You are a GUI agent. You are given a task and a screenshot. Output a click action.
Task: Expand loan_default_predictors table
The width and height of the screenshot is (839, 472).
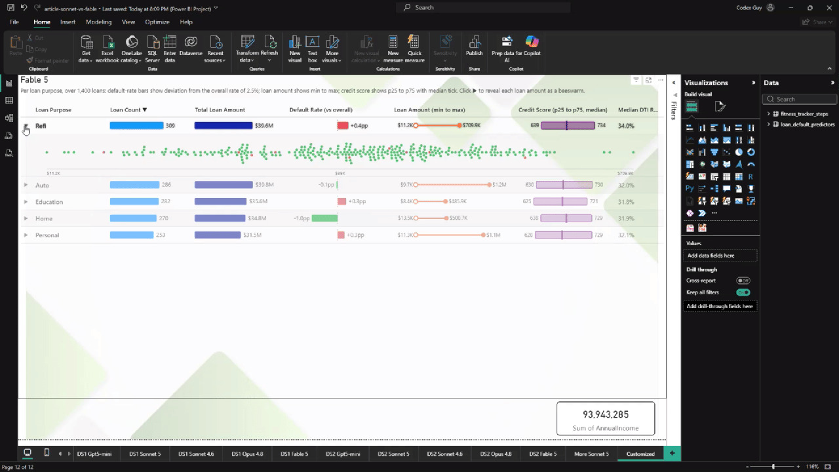(768, 124)
